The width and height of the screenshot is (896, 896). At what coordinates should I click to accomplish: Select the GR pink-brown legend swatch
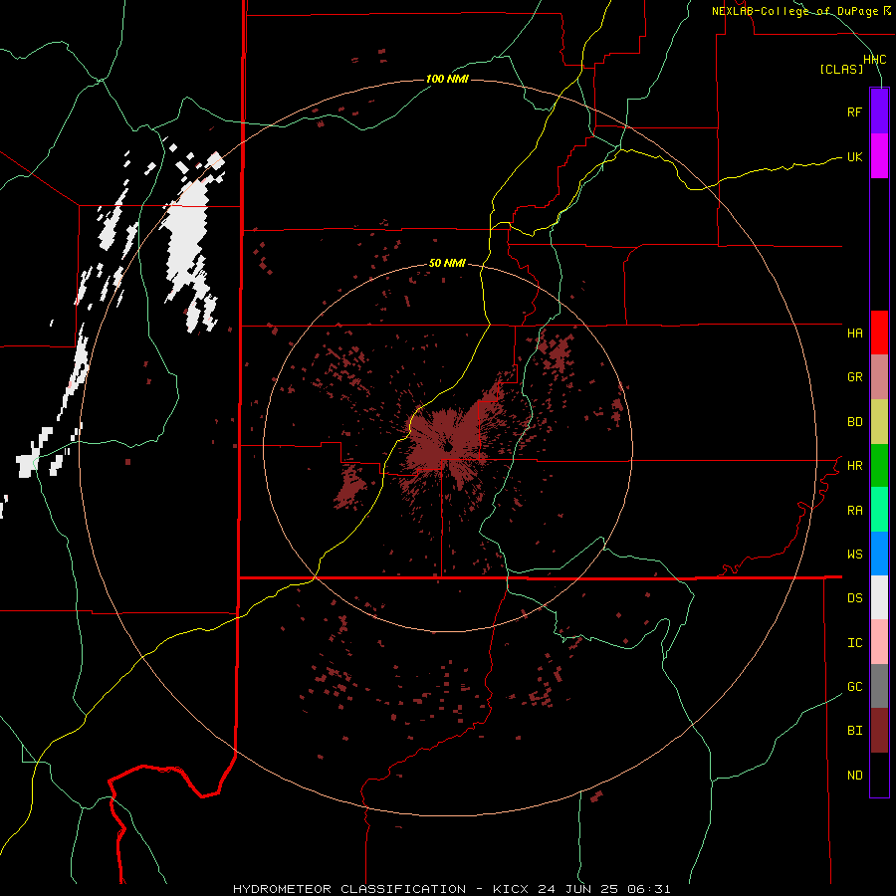(x=879, y=377)
